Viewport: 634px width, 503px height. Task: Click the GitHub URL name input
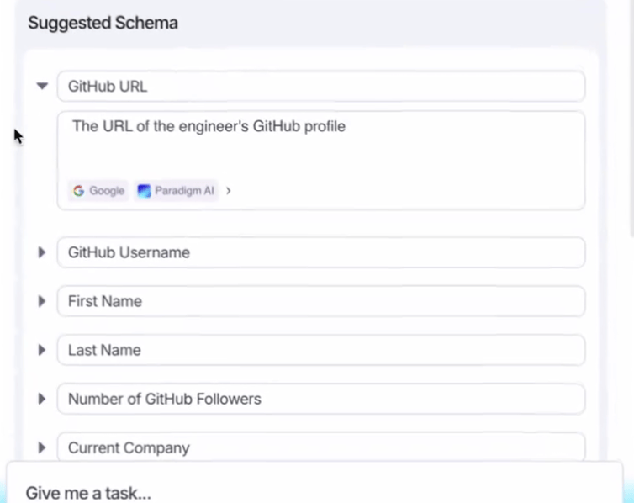[320, 86]
